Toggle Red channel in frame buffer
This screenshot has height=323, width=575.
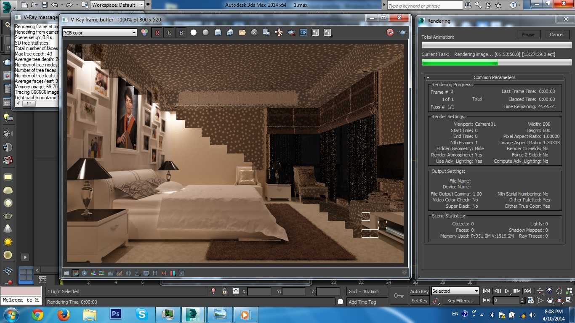157,32
